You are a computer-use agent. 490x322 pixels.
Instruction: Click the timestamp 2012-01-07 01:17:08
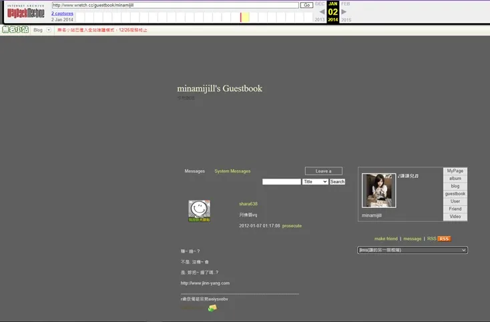tap(260, 225)
